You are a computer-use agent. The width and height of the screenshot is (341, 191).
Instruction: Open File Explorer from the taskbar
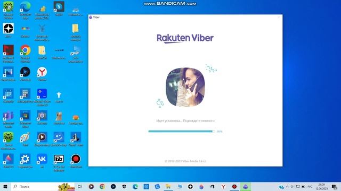(x=168, y=186)
